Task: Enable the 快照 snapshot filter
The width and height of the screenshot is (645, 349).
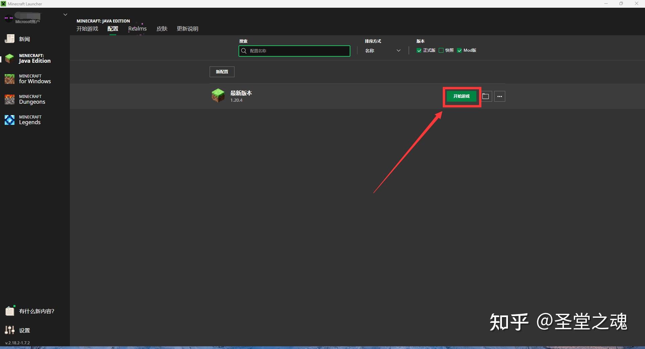Action: 441,50
